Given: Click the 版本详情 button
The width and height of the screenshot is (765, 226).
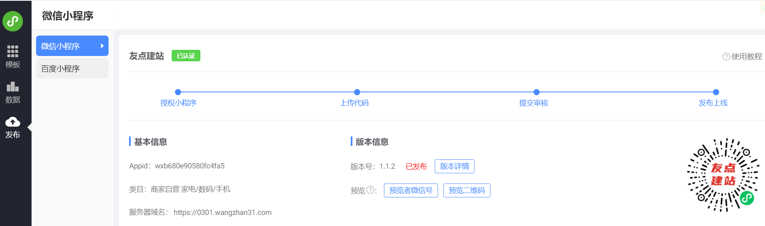Looking at the screenshot, I should 454,166.
